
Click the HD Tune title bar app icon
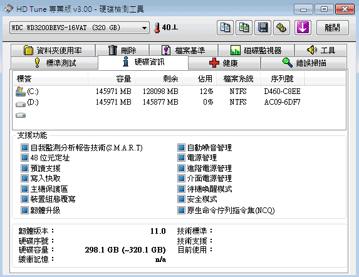(9, 9)
